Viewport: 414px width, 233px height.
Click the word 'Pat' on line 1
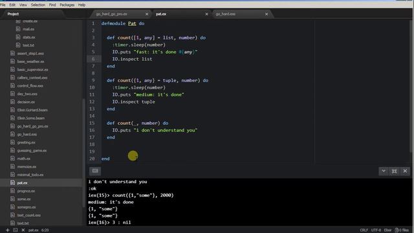click(132, 23)
